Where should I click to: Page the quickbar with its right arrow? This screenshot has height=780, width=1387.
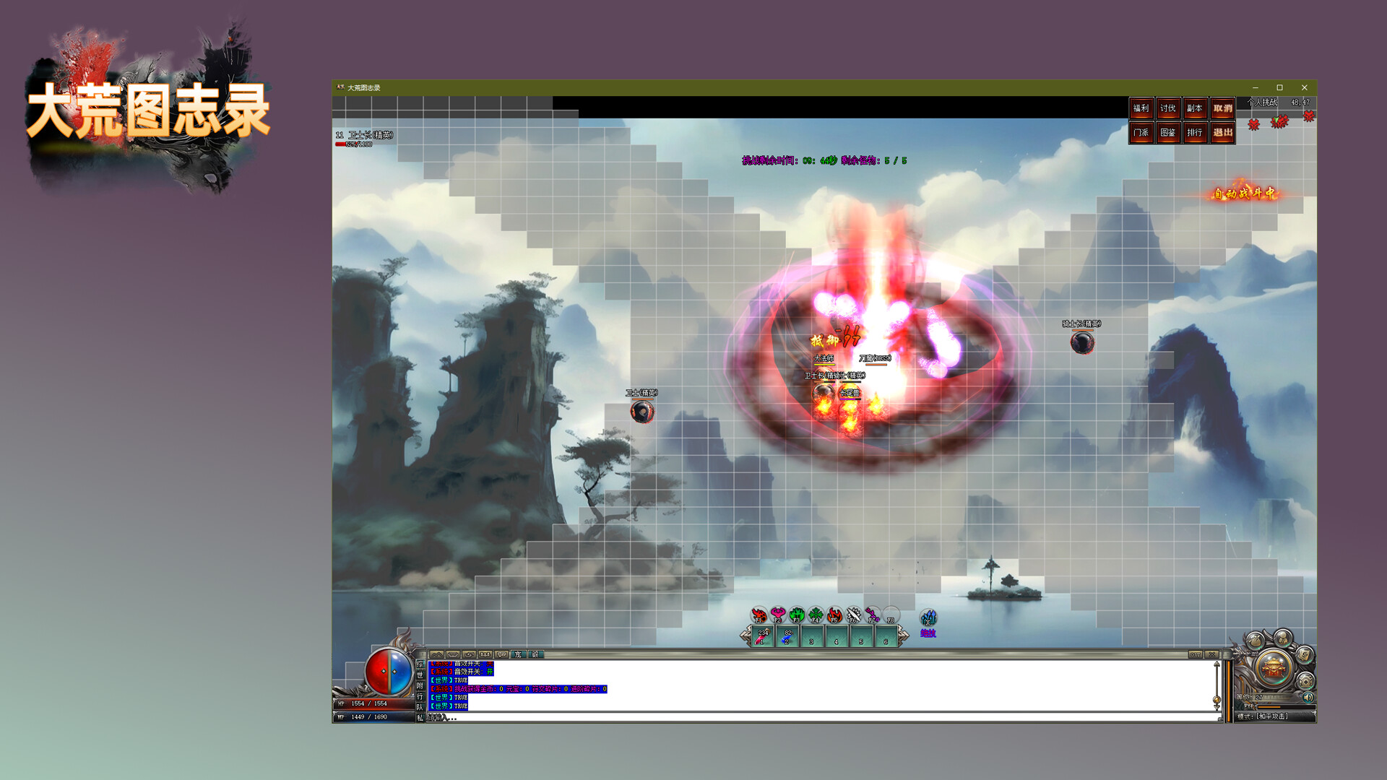pyautogui.click(x=904, y=635)
